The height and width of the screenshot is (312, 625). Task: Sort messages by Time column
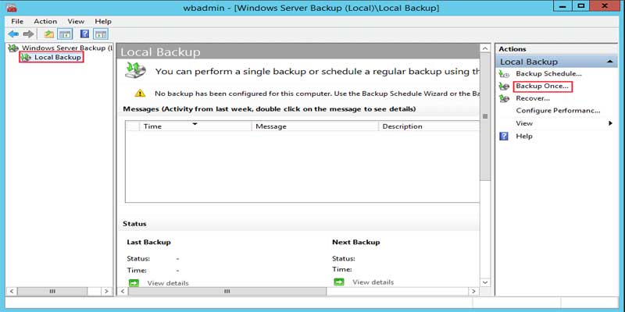(x=195, y=126)
